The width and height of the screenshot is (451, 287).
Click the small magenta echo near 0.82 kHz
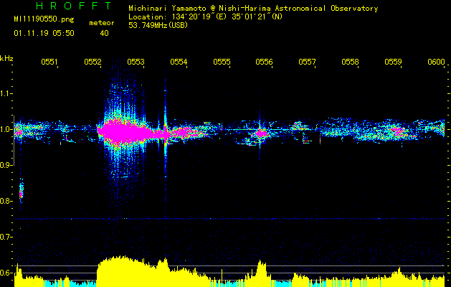21,194
